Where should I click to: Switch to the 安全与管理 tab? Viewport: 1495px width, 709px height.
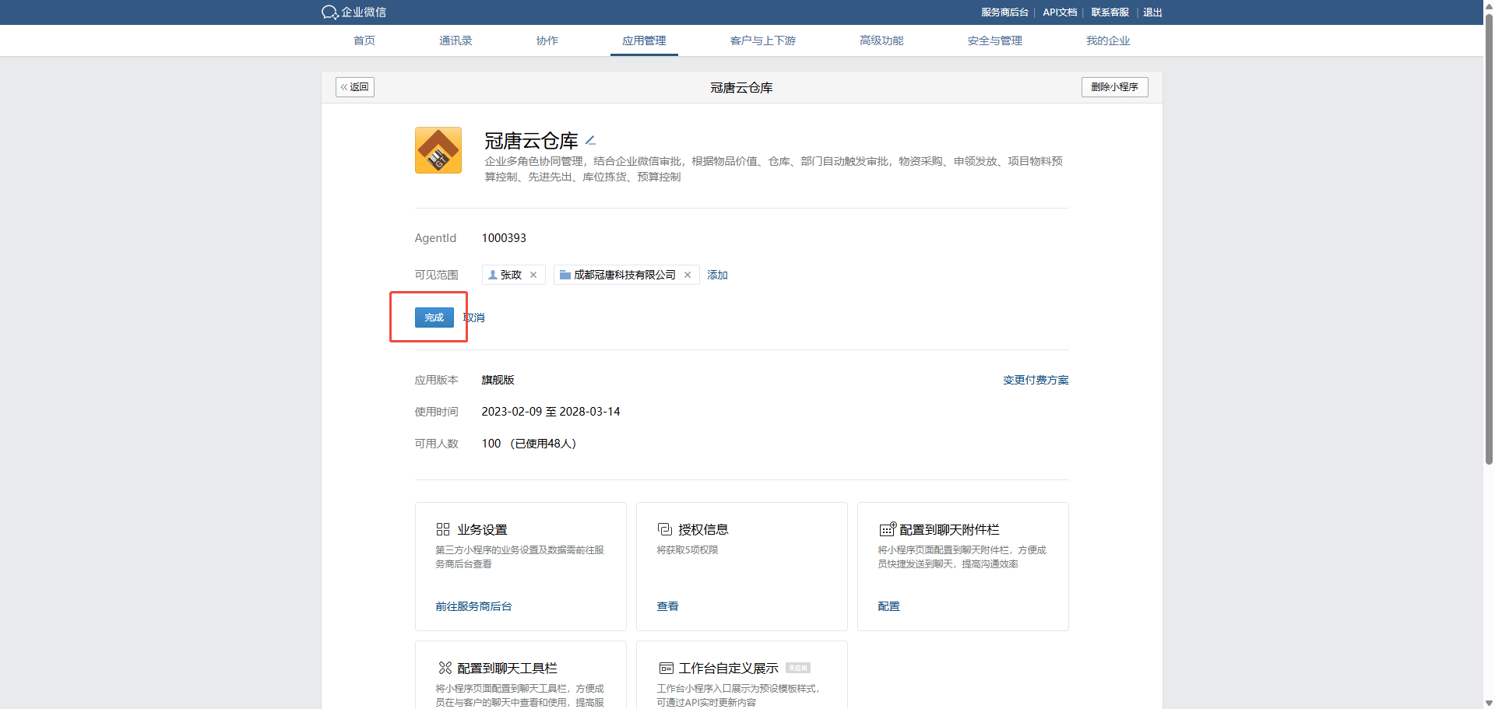pos(994,40)
